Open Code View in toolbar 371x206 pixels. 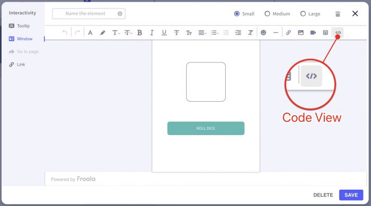[x=338, y=33]
